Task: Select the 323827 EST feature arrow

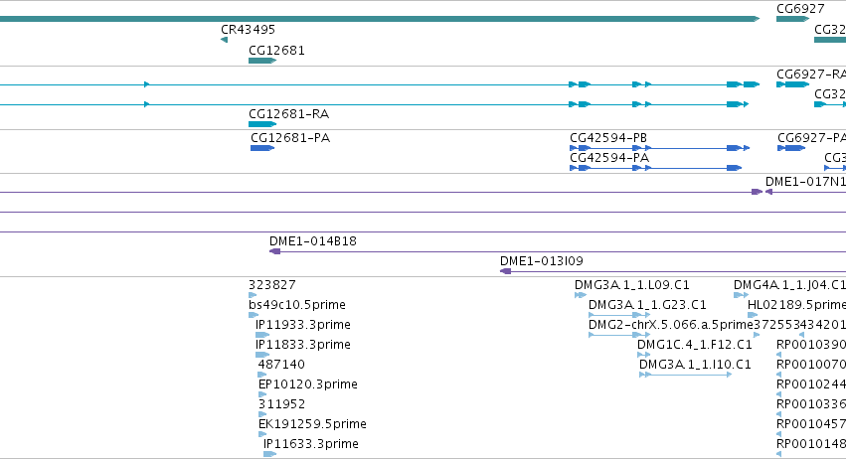Action: pos(253,295)
